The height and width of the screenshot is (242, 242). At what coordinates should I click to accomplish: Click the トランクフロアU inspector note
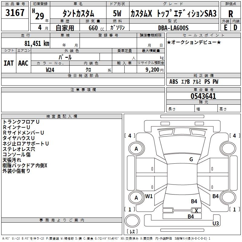[x=21, y=122]
